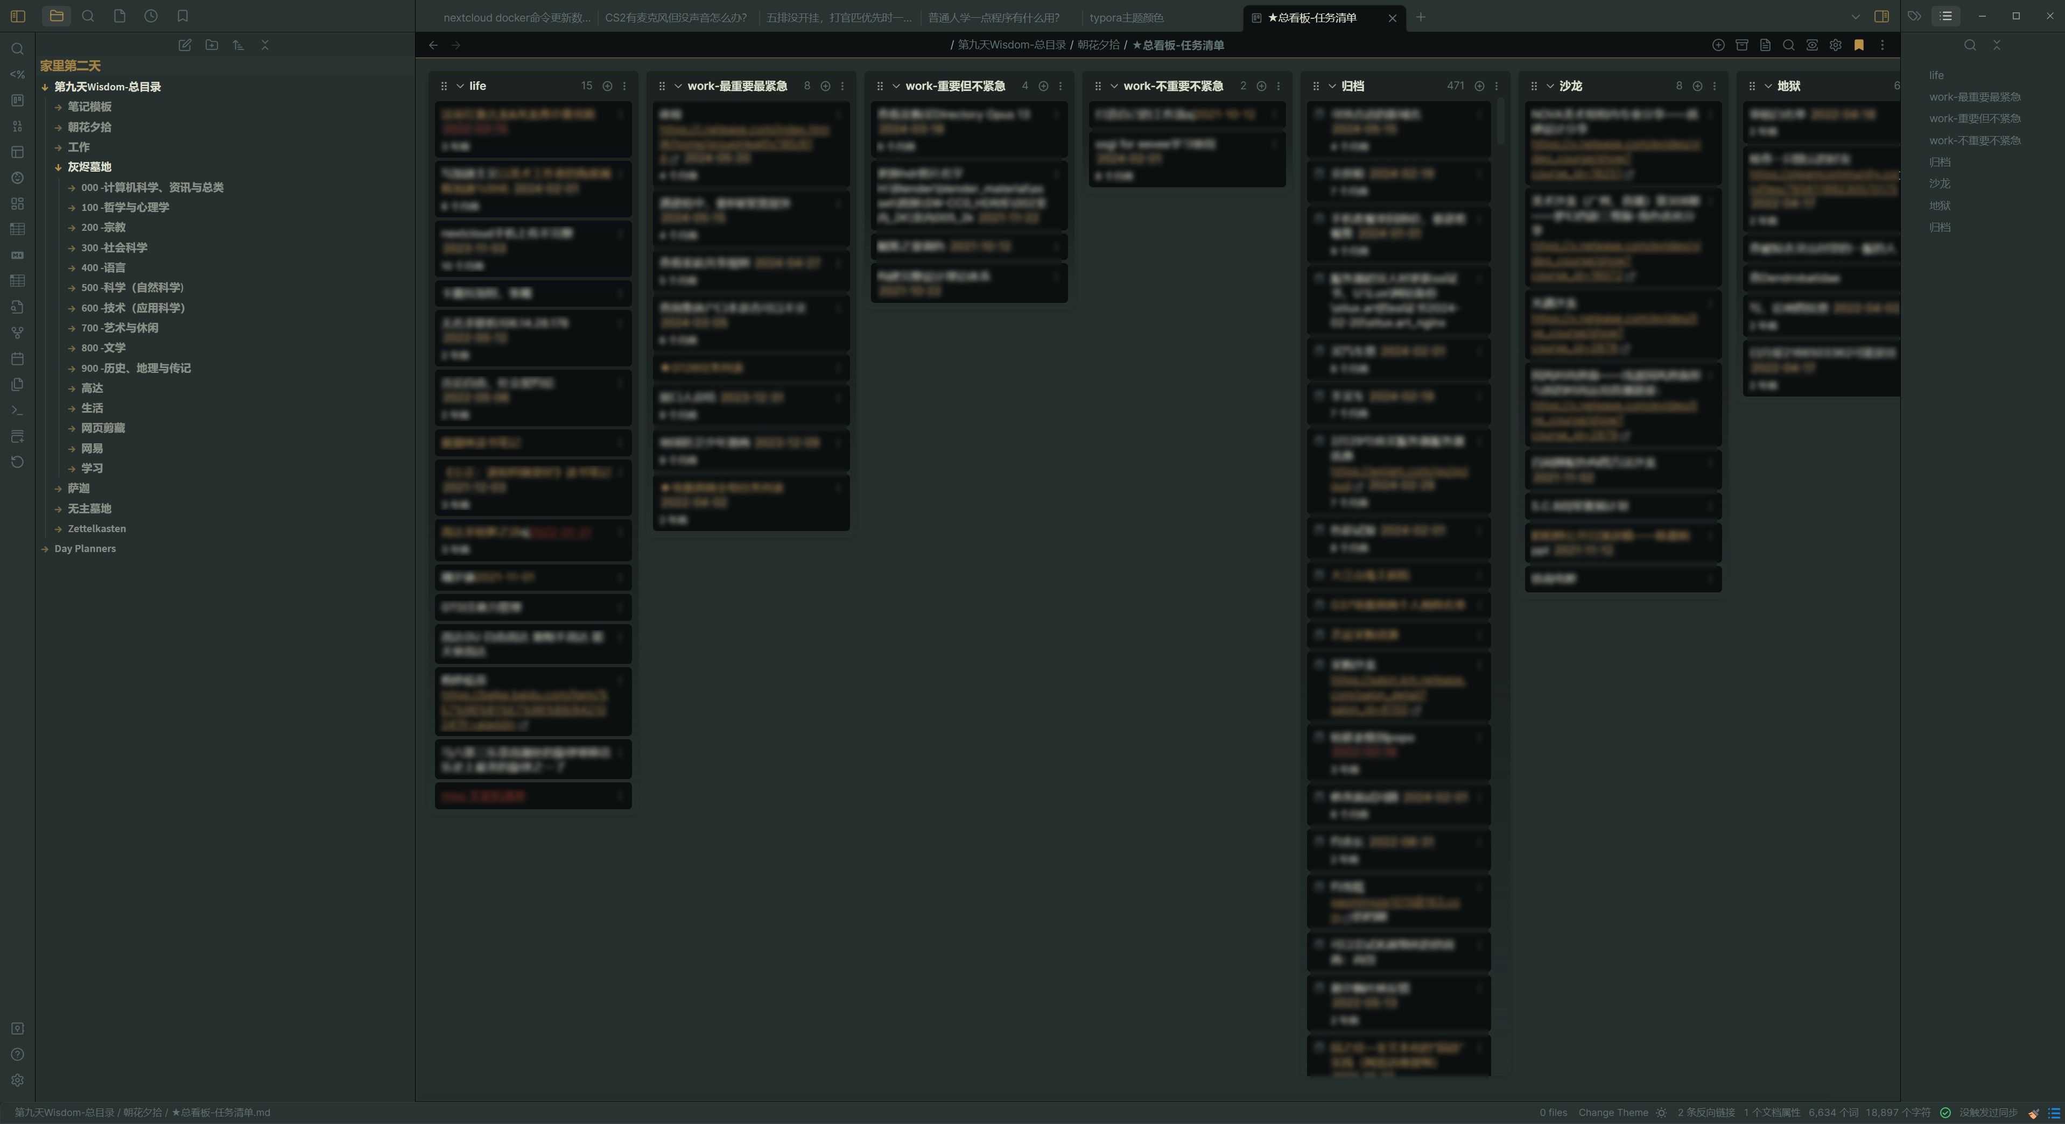Change file explorer sort order

point(238,46)
